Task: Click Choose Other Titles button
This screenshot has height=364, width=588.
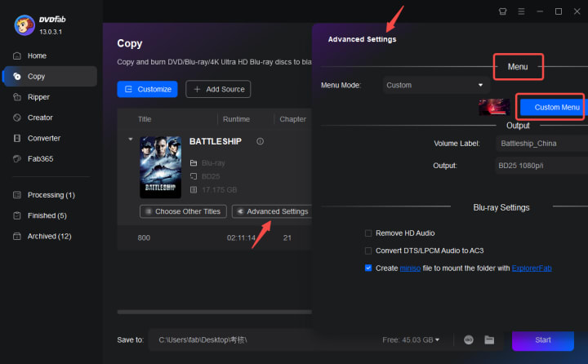Action: (x=183, y=211)
